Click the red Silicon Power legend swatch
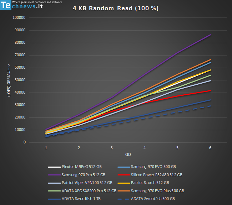This screenshot has width=232, height=205. coord(124,175)
